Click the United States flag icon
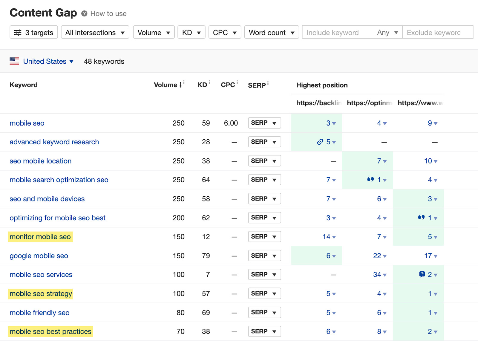Screen dimensions: 478x341 pos(14,61)
